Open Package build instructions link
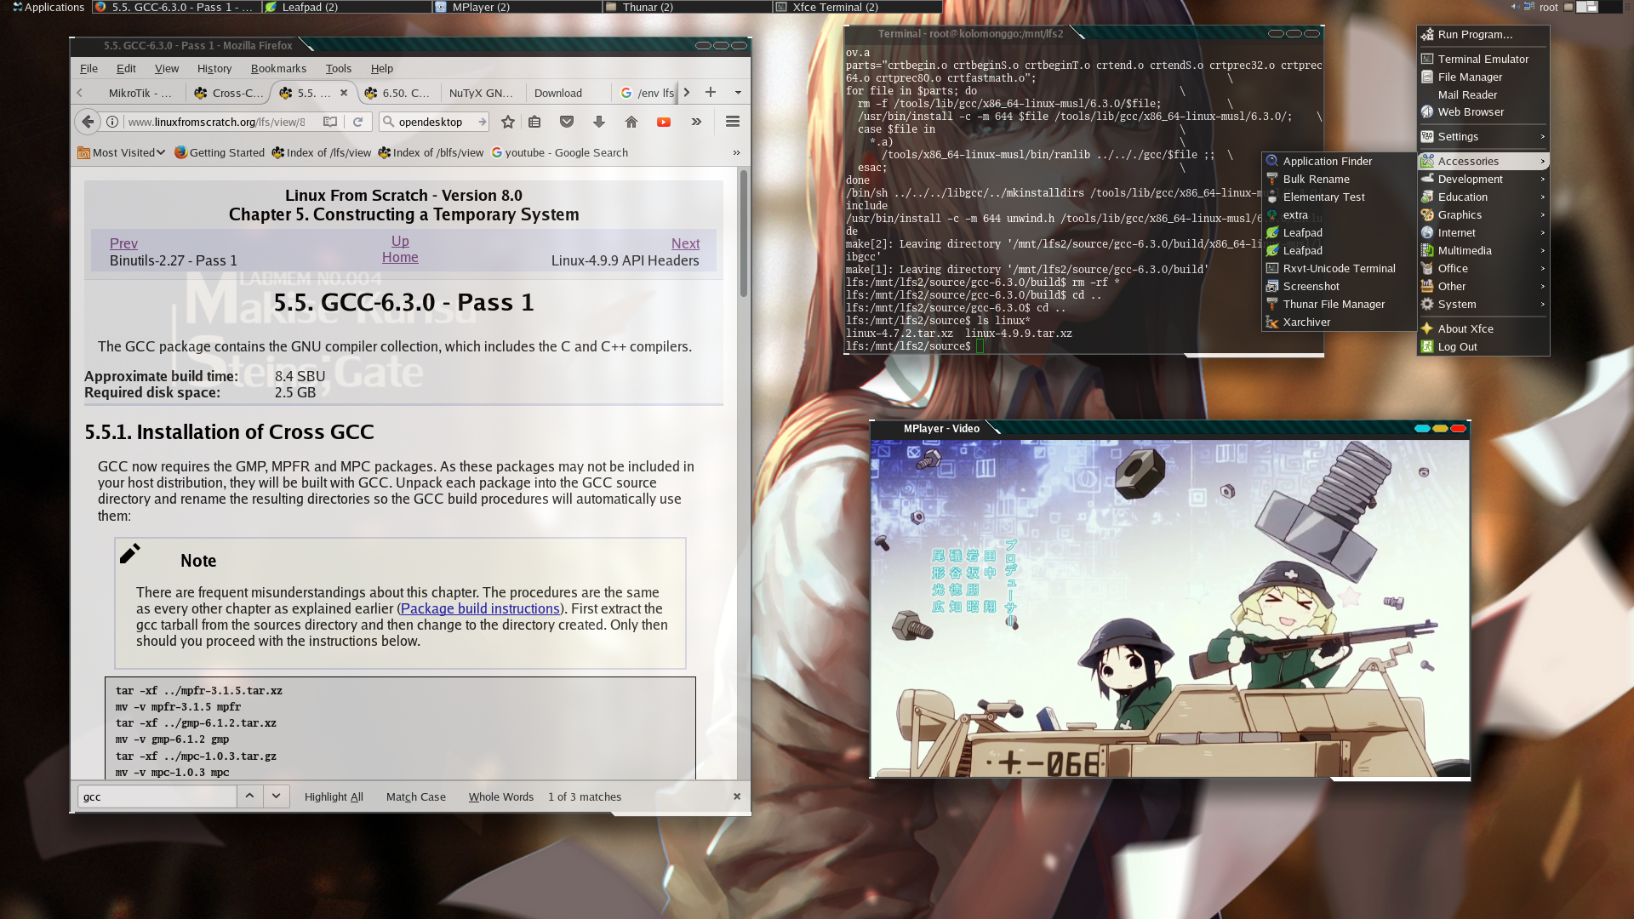This screenshot has height=919, width=1634. pos(480,608)
